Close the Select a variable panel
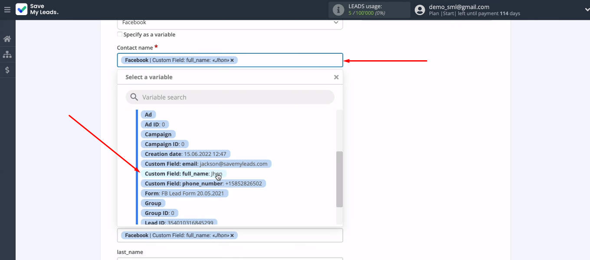The height and width of the screenshot is (260, 590). pyautogui.click(x=336, y=77)
